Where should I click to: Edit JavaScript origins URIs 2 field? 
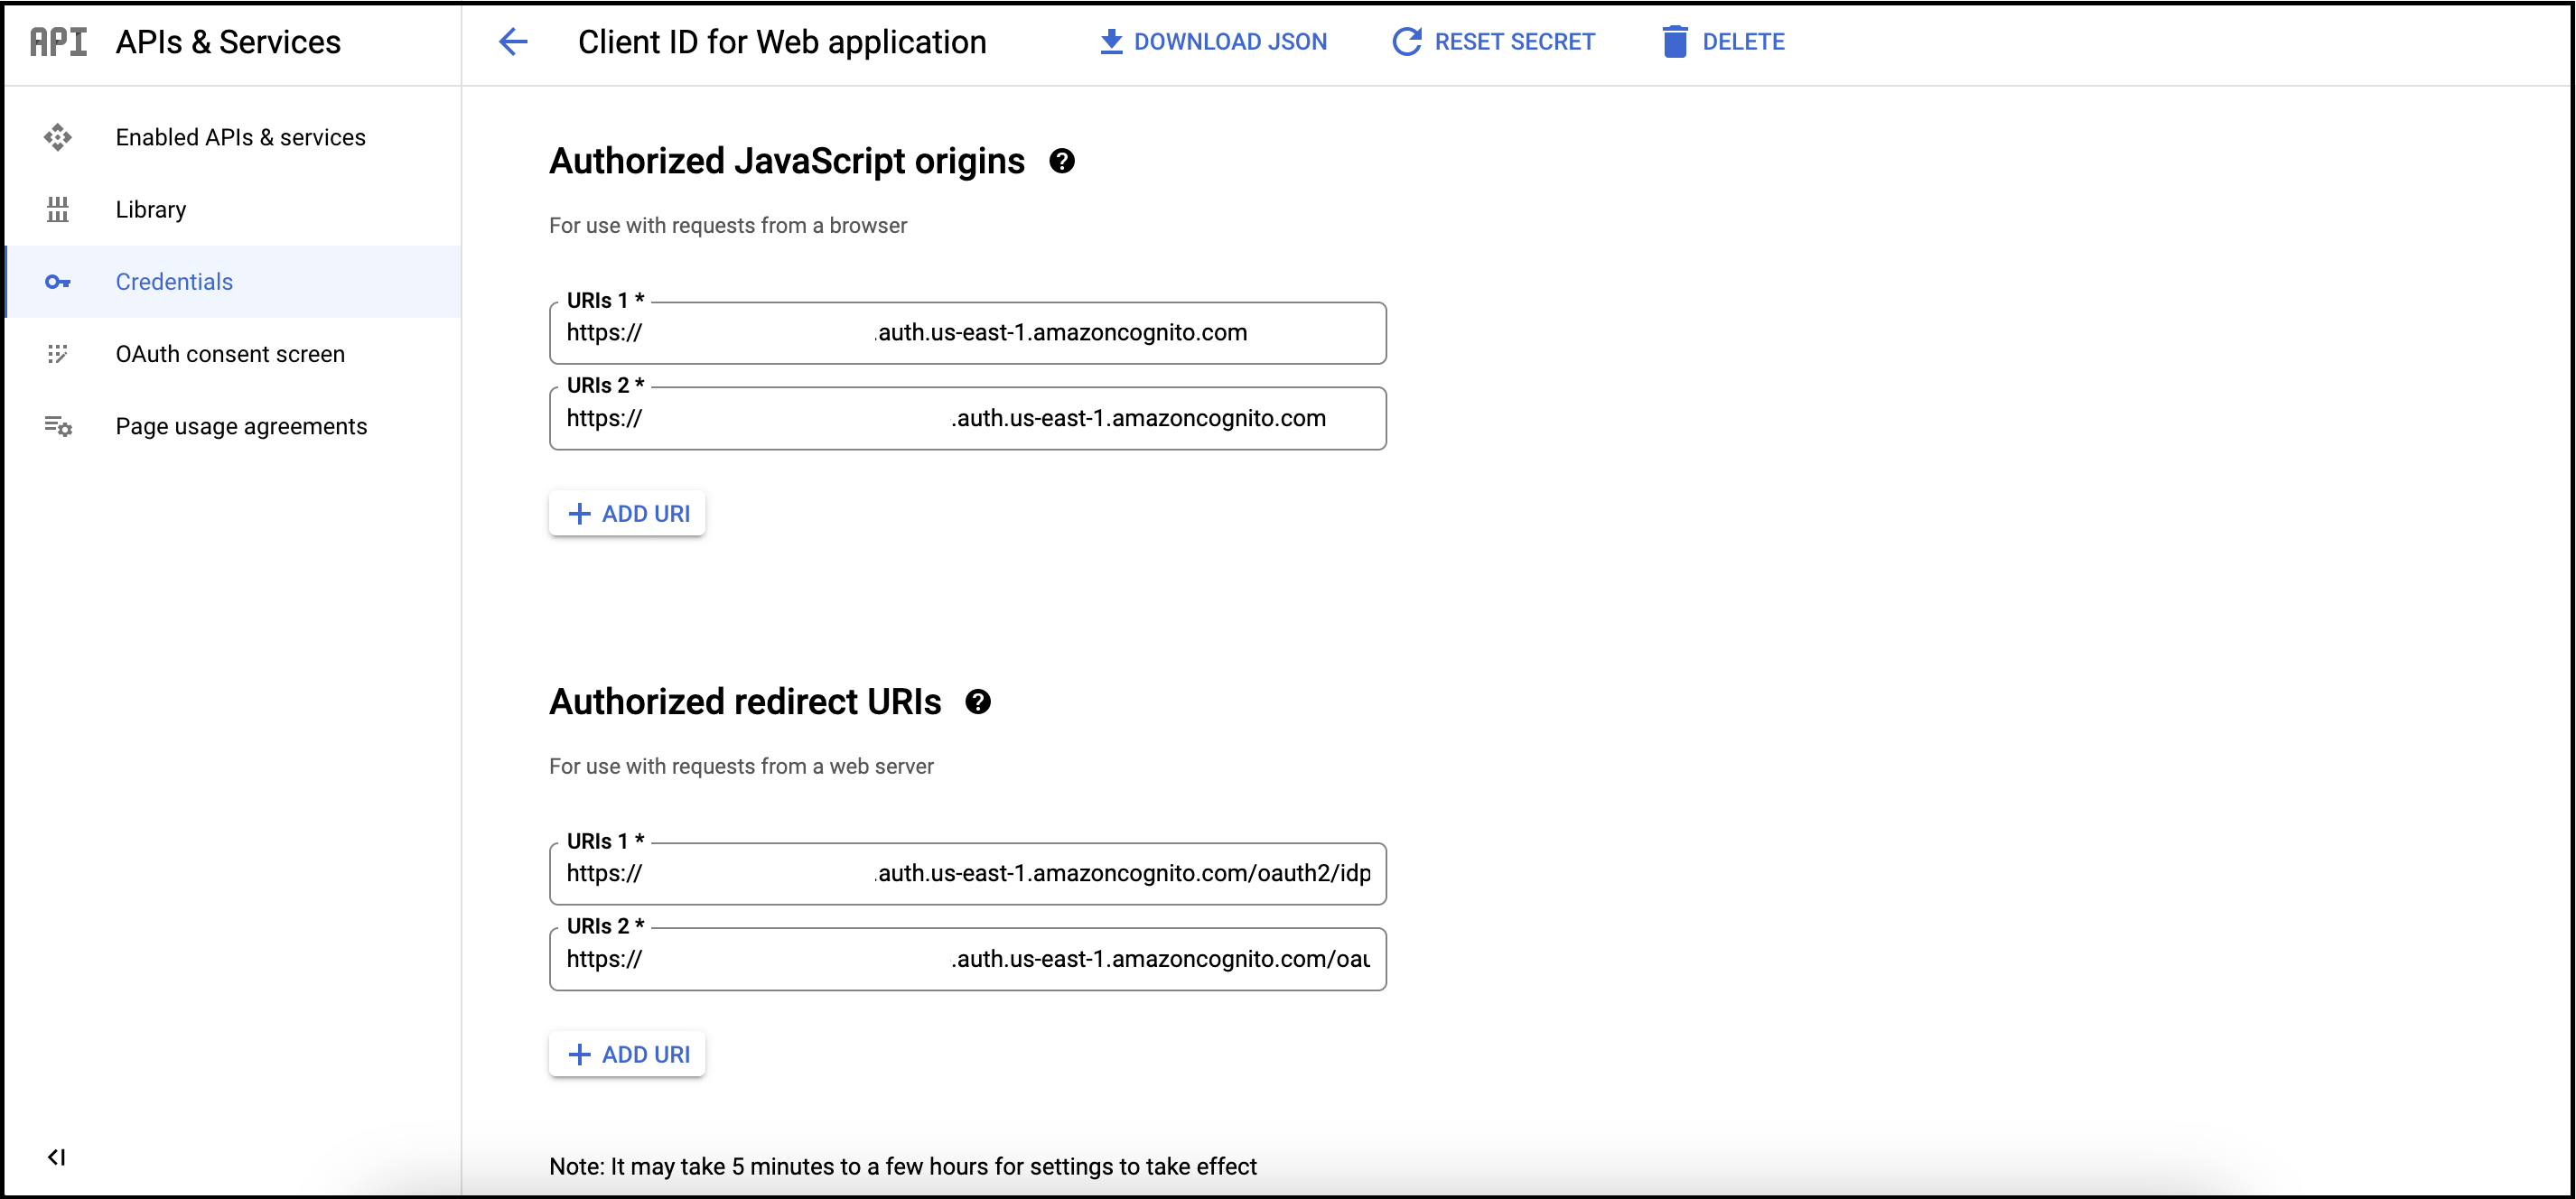(x=967, y=419)
